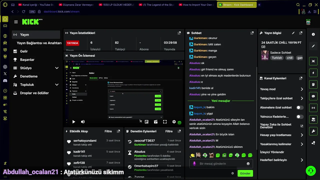Pop out the Kanal Eylemleri panel
Image resolution: width=320 pixels, height=180 pixels.
point(301,78)
